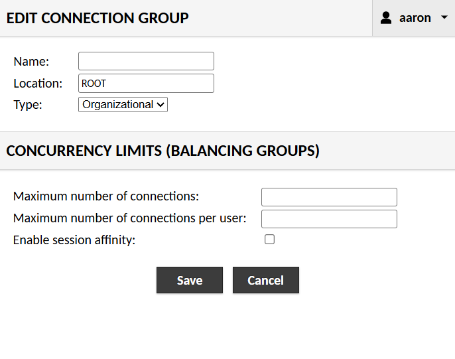
Task: Enable the session affinity checkbox
Action: coord(269,240)
